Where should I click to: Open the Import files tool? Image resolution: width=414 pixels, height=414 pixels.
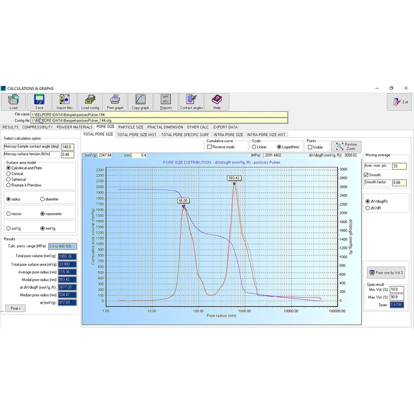point(64,101)
